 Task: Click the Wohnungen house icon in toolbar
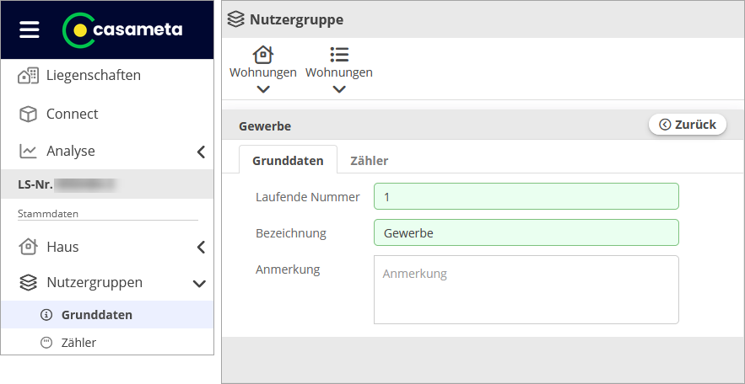coord(263,55)
